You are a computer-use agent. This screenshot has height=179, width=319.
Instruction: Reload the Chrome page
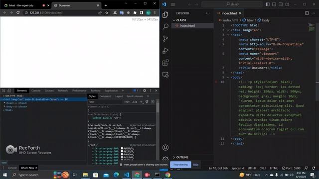click(18, 12)
